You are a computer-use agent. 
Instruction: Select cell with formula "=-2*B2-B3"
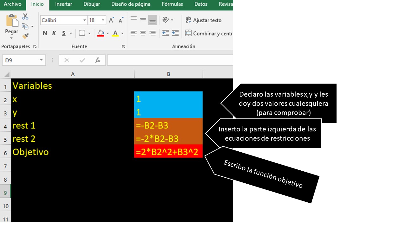pyautogui.click(x=168, y=138)
